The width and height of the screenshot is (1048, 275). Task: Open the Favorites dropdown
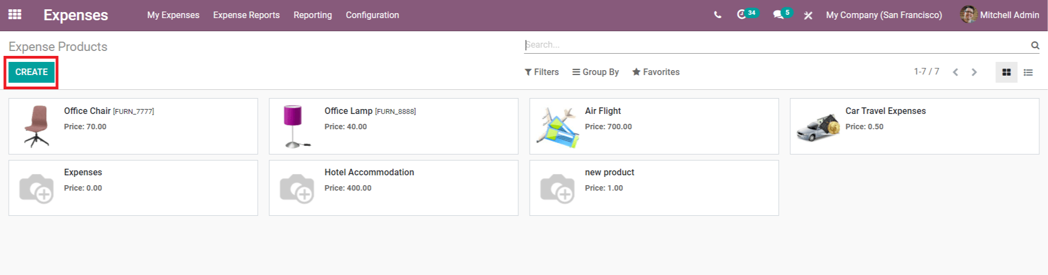coord(655,72)
